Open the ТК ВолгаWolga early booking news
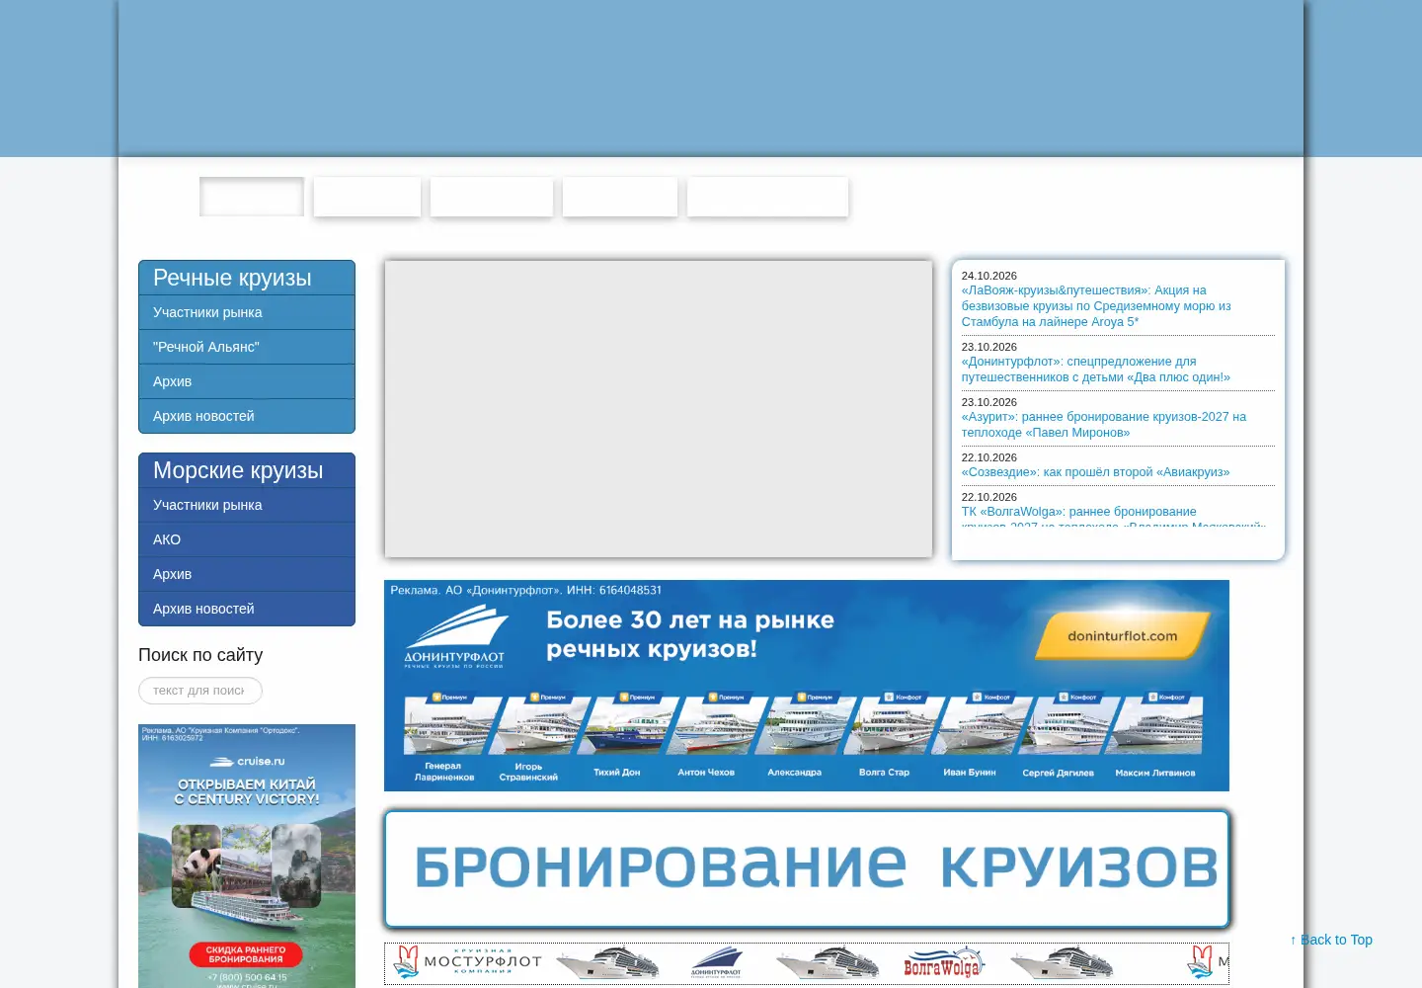Viewport: 1422px width, 988px height. coord(1114,517)
